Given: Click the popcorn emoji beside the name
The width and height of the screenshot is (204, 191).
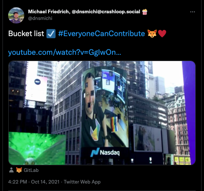Looking at the screenshot, I should tap(145, 12).
